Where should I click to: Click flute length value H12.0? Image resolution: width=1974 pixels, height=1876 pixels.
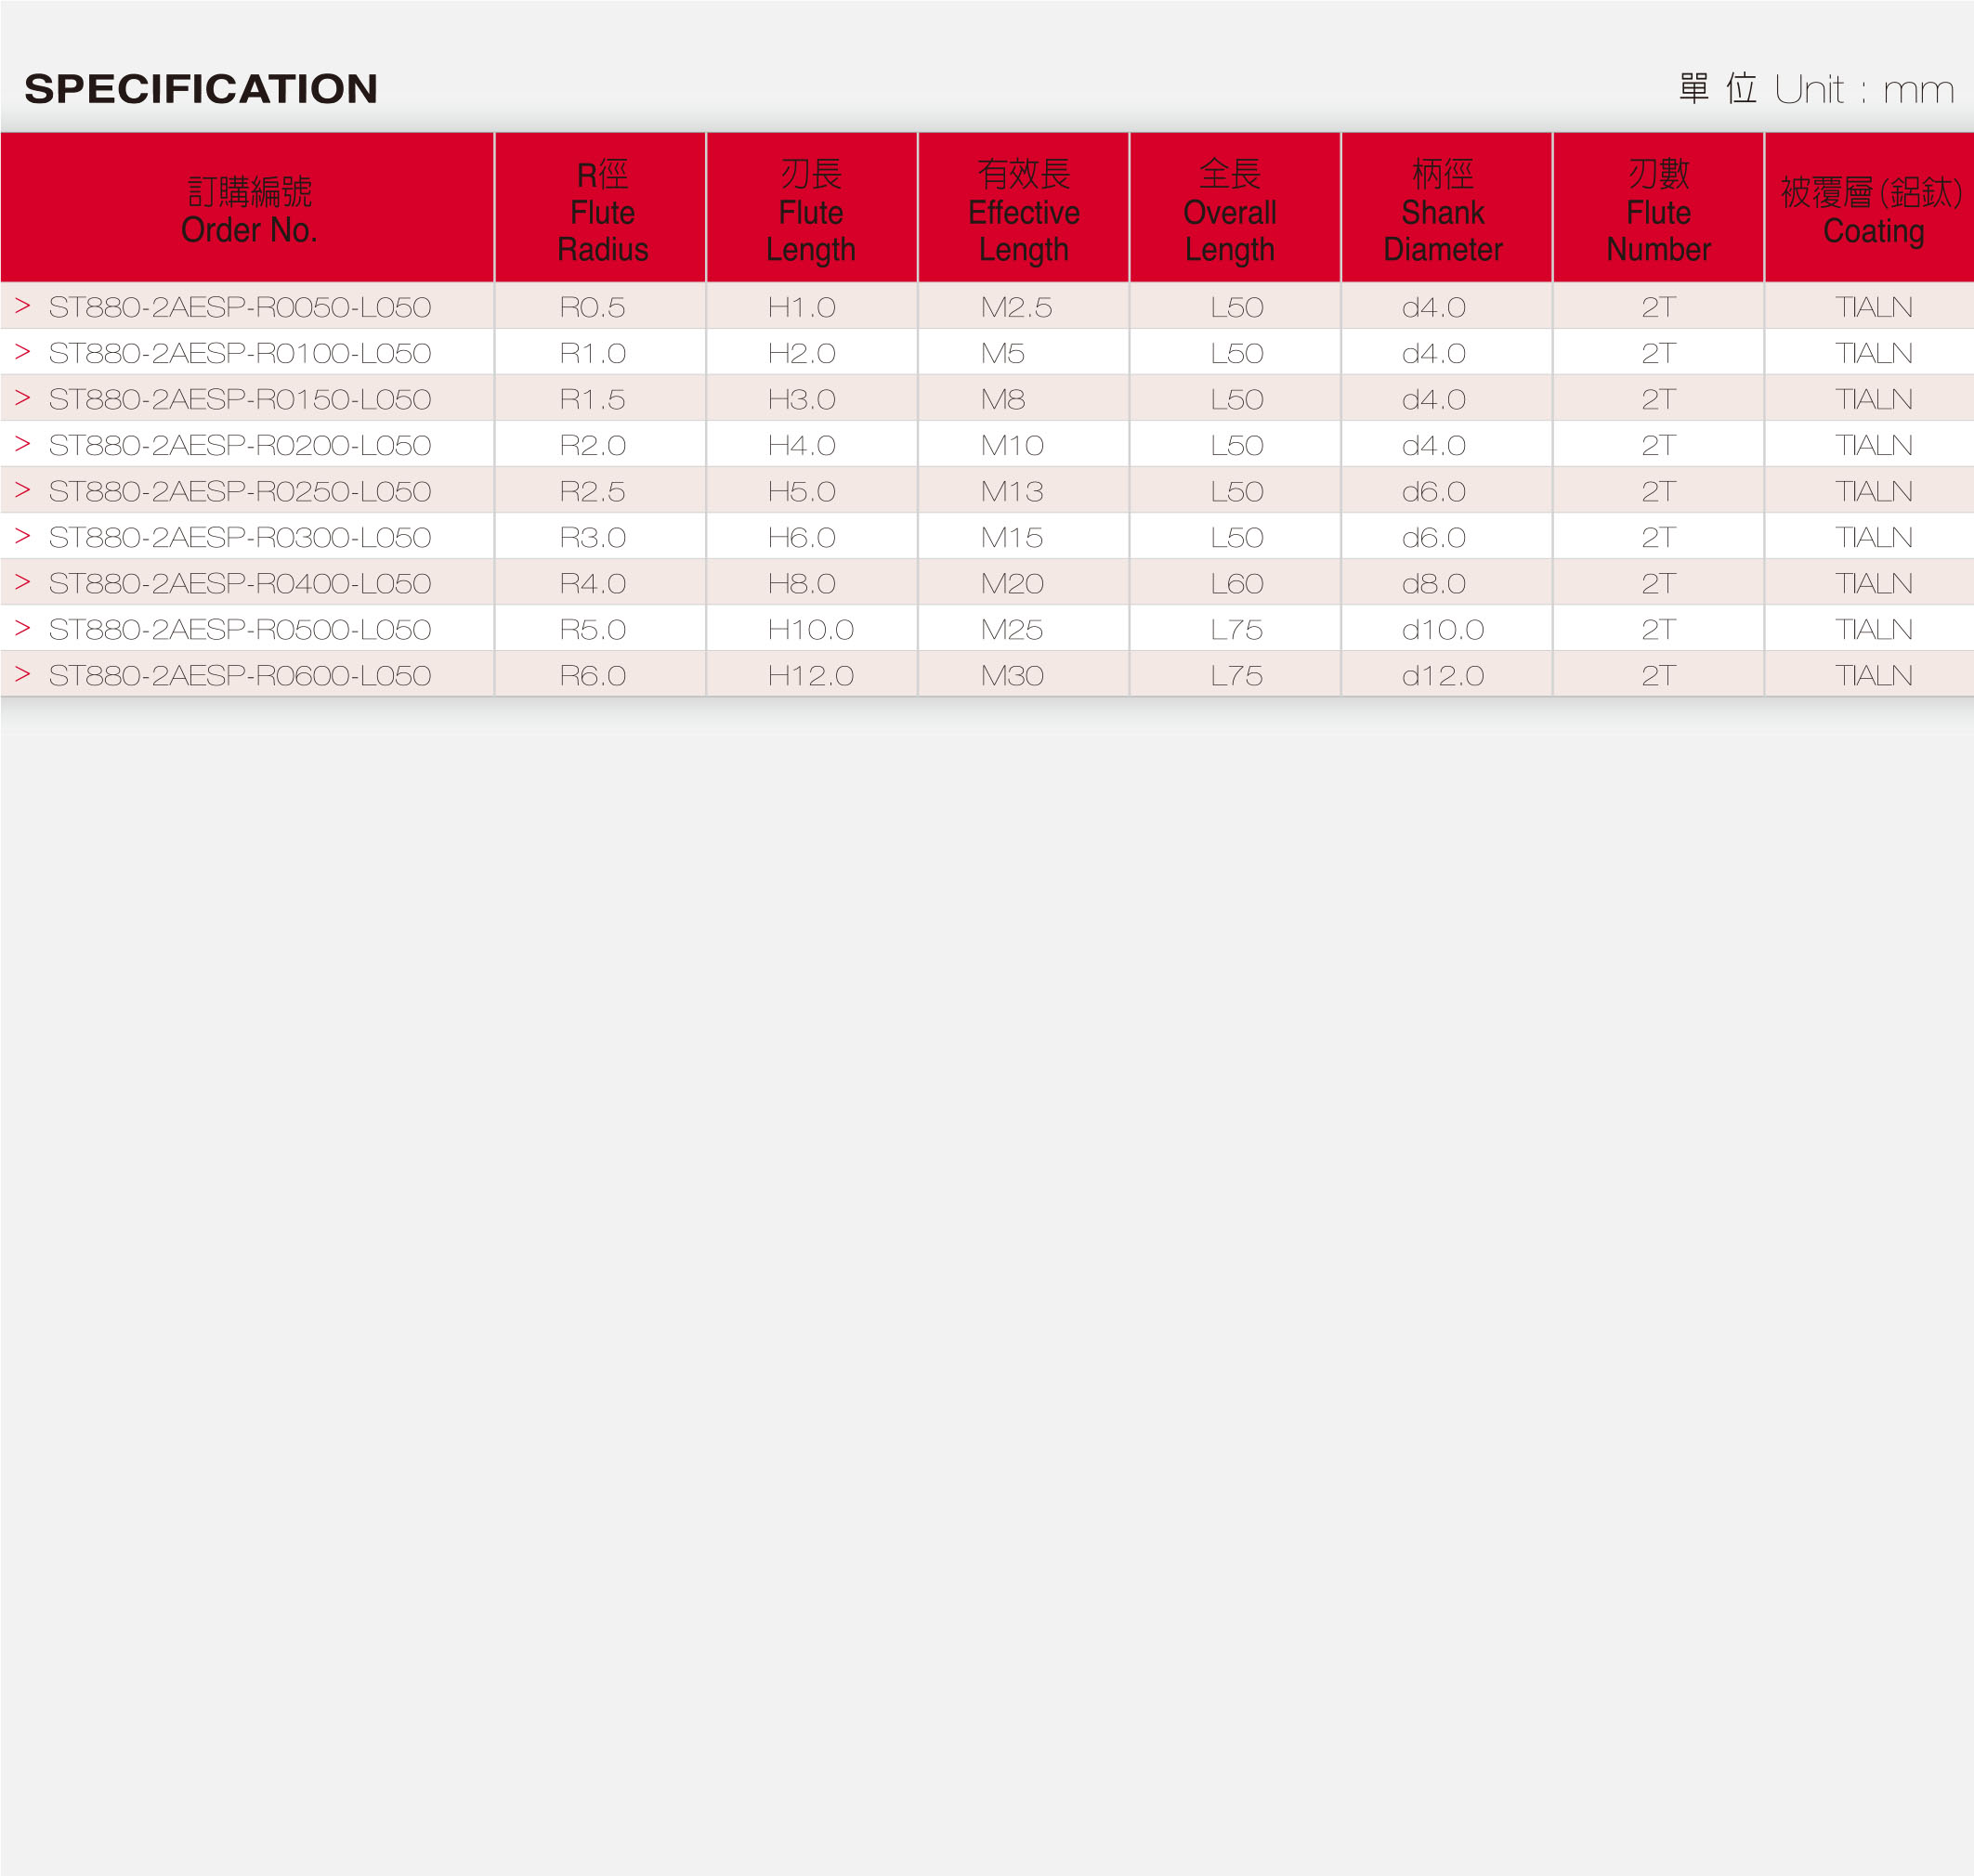[x=811, y=675]
